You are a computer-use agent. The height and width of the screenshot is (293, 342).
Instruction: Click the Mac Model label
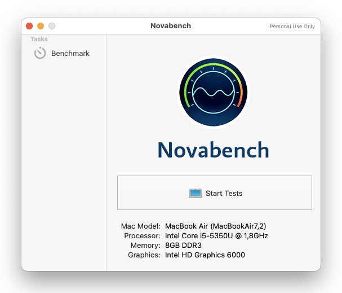tap(141, 226)
